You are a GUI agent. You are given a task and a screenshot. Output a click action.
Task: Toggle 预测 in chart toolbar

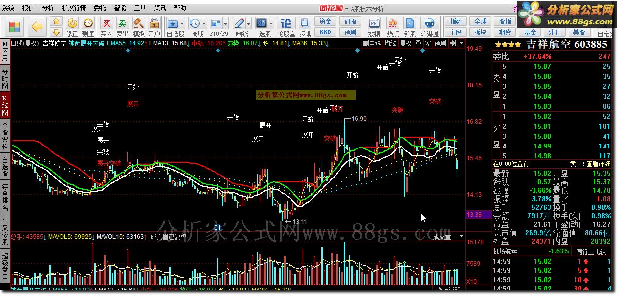pyautogui.click(x=440, y=43)
